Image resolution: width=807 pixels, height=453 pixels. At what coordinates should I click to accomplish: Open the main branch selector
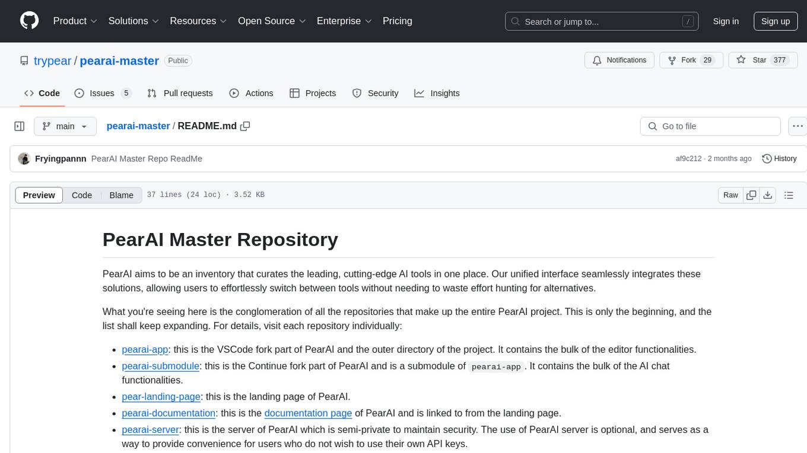(x=65, y=126)
